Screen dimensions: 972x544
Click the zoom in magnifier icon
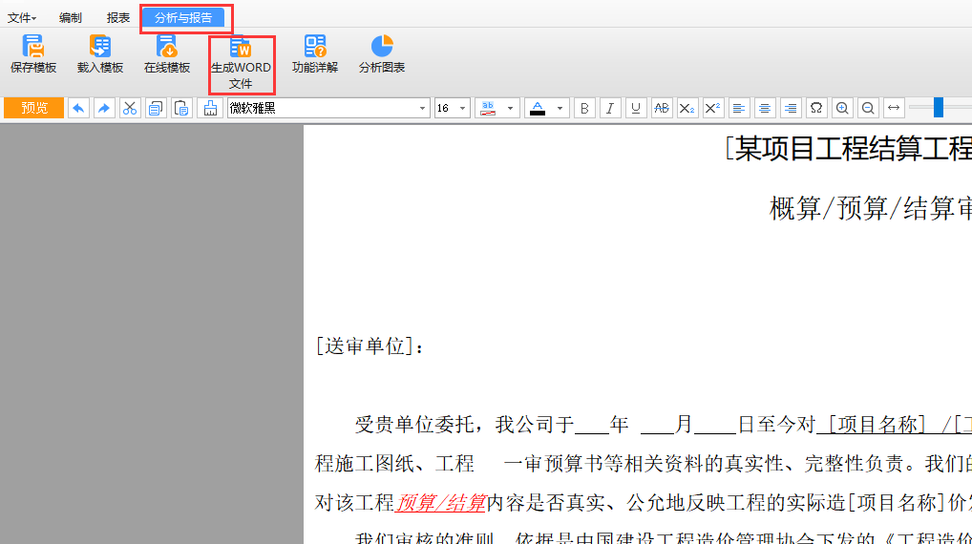[841, 108]
